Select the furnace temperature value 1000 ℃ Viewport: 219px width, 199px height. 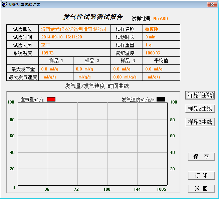(153, 53)
